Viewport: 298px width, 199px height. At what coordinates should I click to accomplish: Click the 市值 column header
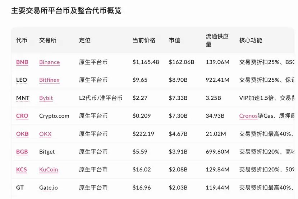click(x=174, y=40)
